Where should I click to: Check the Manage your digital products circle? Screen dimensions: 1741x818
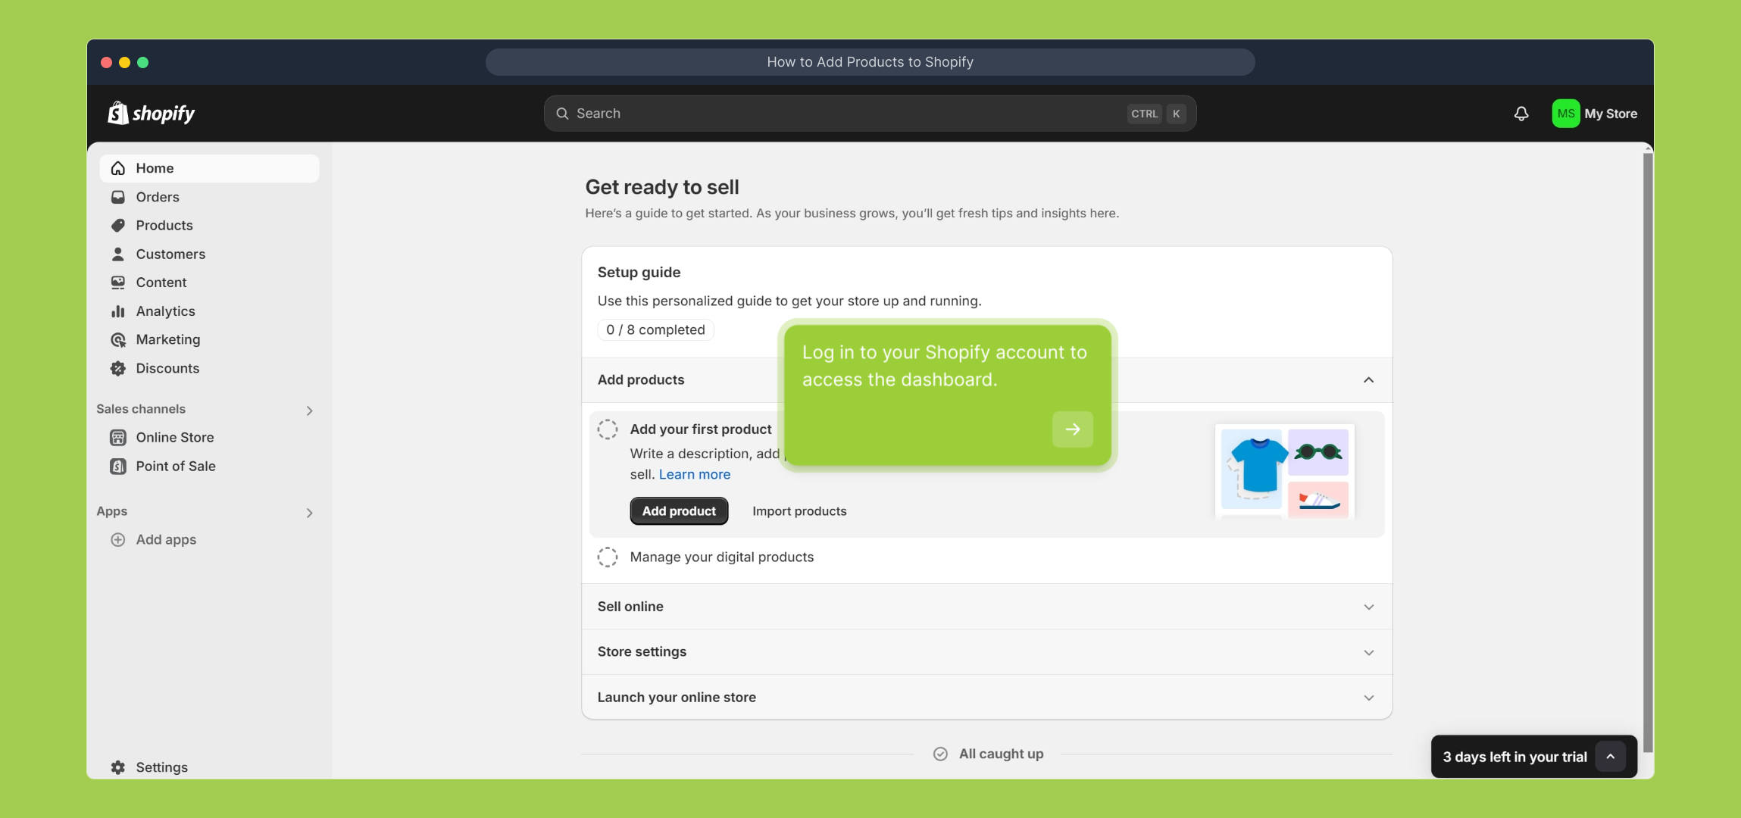click(608, 557)
